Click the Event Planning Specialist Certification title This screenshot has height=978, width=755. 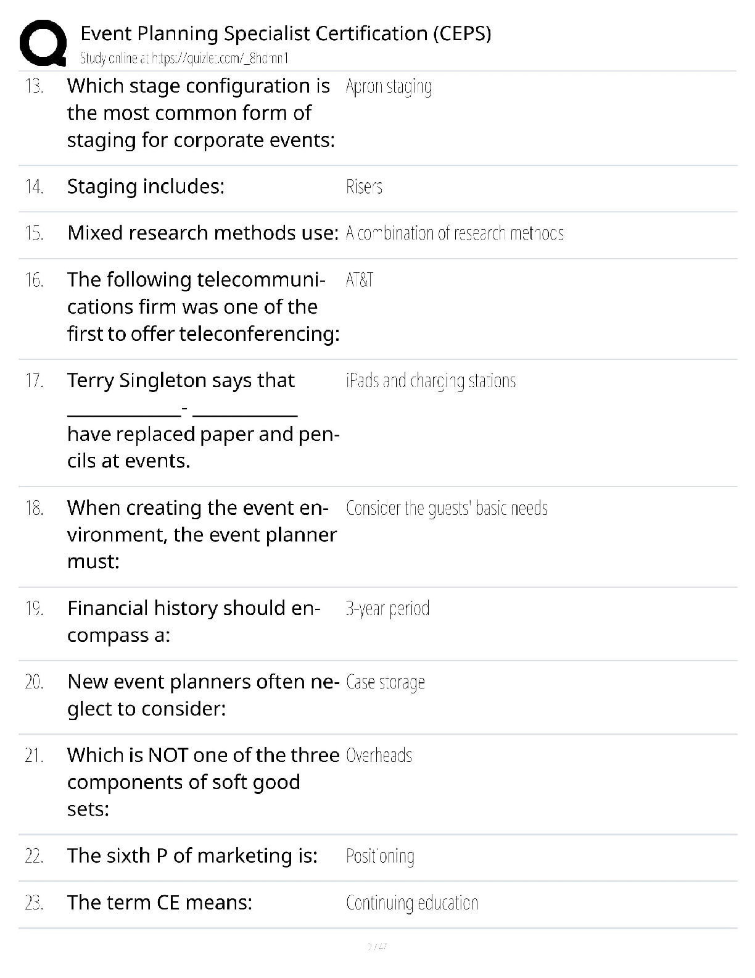click(x=286, y=33)
